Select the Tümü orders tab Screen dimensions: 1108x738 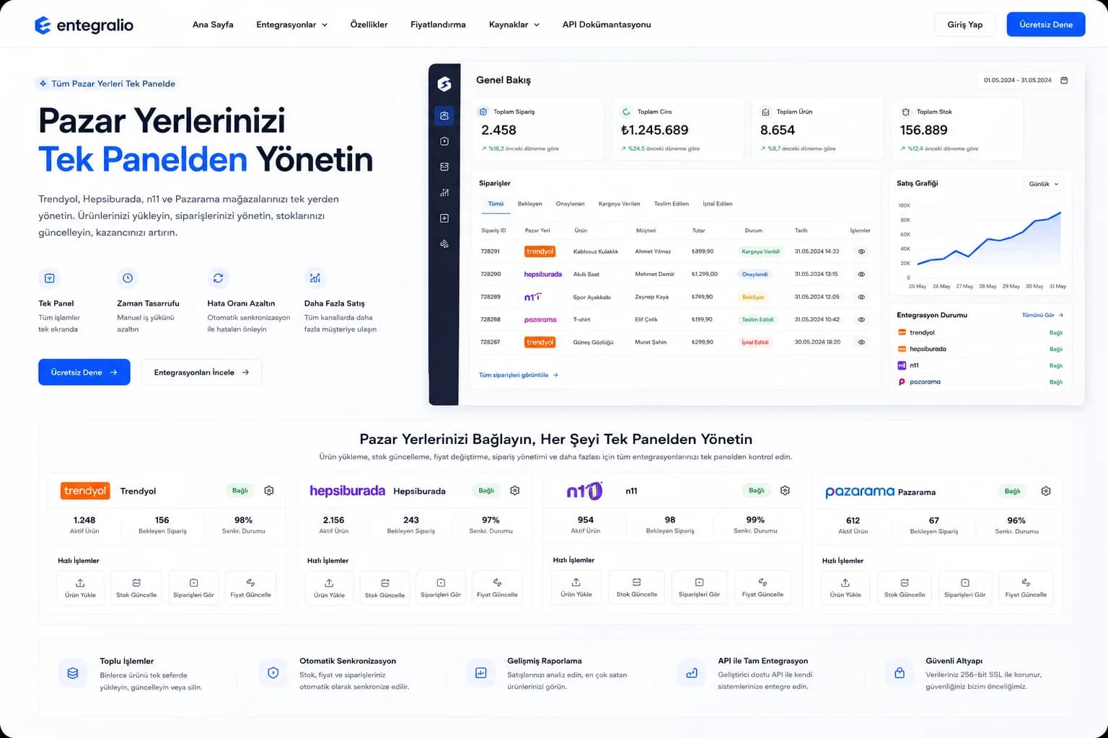tap(496, 204)
